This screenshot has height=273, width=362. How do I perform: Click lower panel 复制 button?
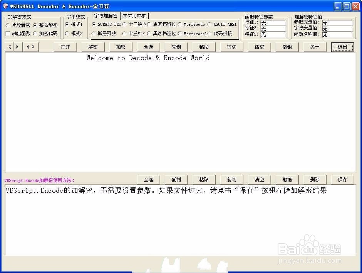tap(176, 180)
